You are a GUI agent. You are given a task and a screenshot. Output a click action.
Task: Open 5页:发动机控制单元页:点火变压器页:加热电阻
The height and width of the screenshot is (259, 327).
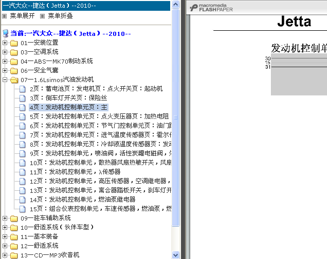click(99, 116)
